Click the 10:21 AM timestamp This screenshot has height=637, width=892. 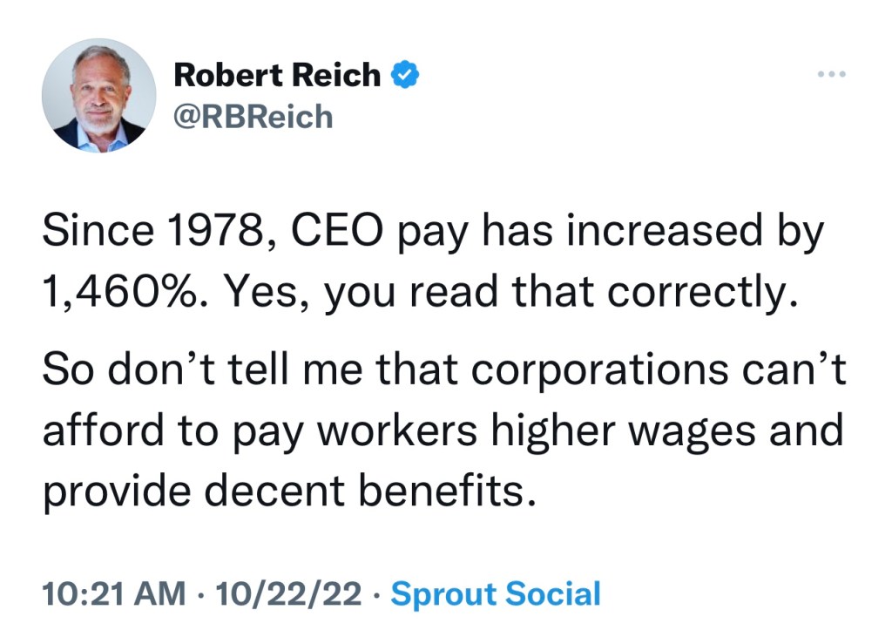pyautogui.click(x=114, y=594)
